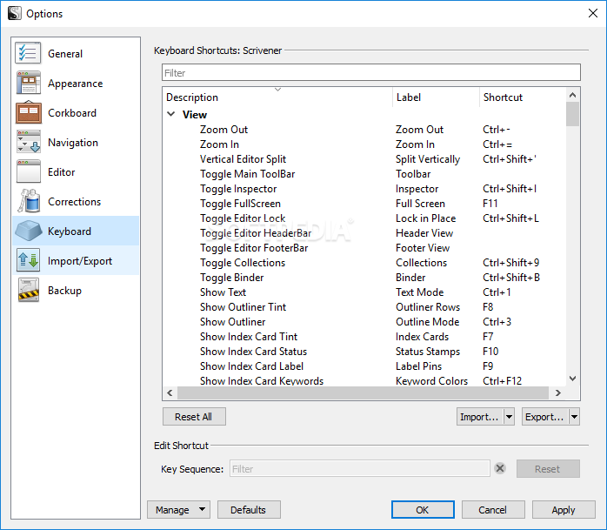Click the Key Sequence input field
The image size is (607, 530).
(x=360, y=469)
